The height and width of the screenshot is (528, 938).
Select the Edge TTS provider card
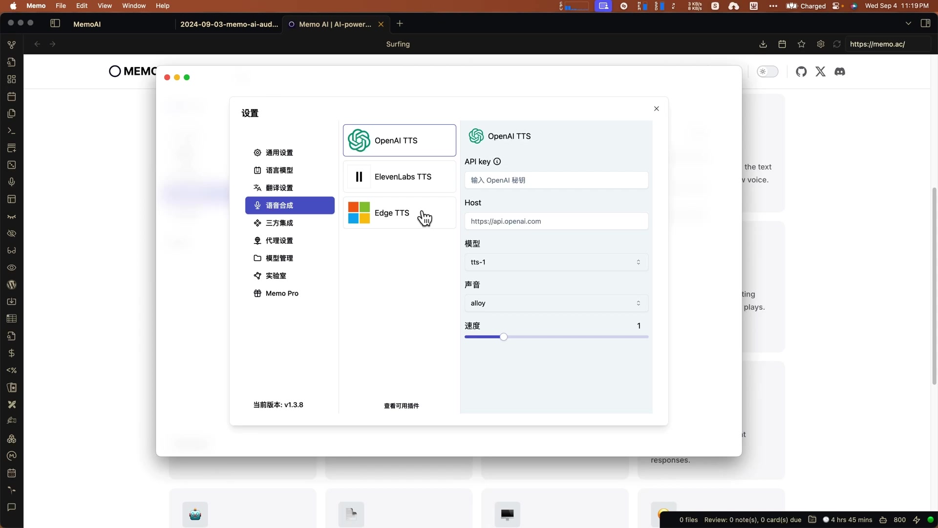click(x=400, y=213)
